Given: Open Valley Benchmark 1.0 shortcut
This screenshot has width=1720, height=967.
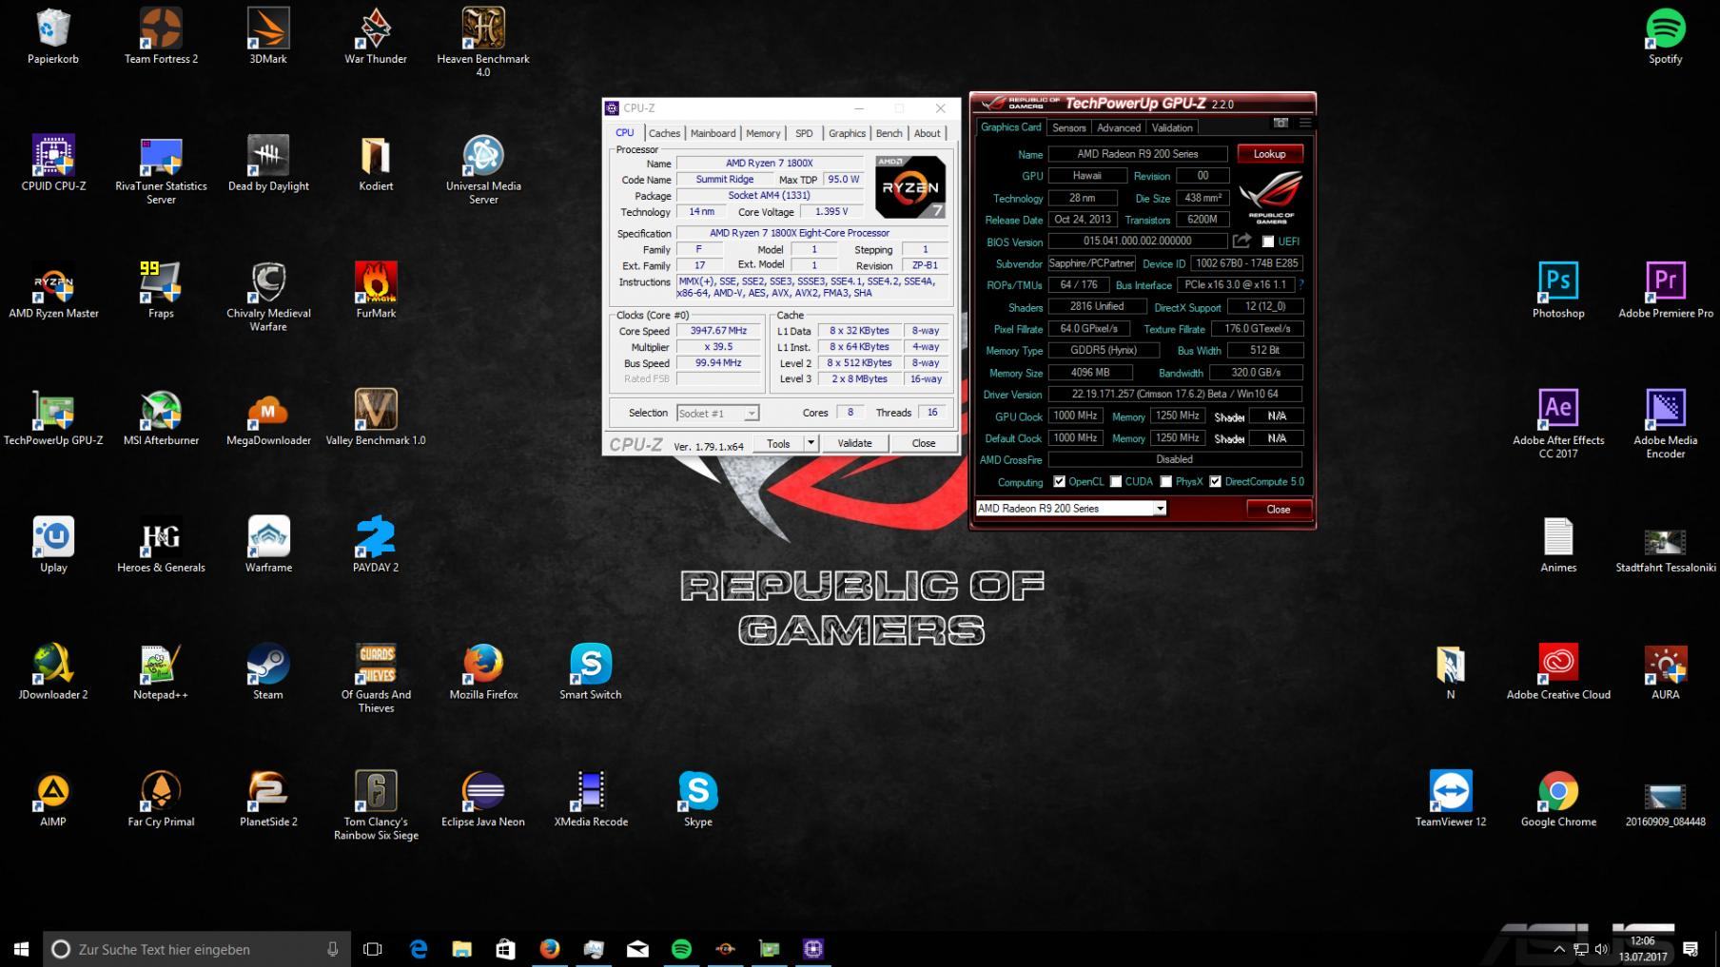Looking at the screenshot, I should click(x=376, y=418).
